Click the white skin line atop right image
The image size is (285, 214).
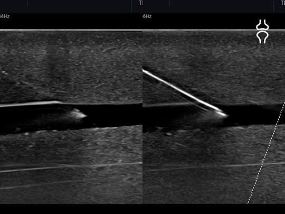(x=214, y=30)
